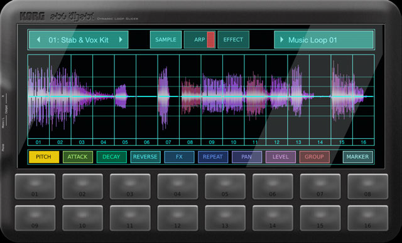Select the LEVEL parameter
Viewport: 402px width, 243px height.
coord(281,157)
